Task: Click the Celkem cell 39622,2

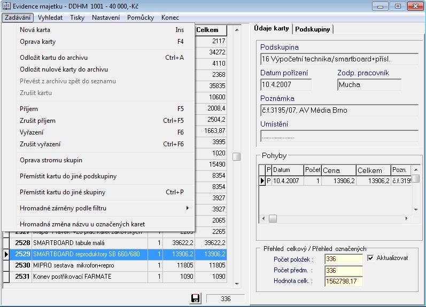Action: pos(211,243)
